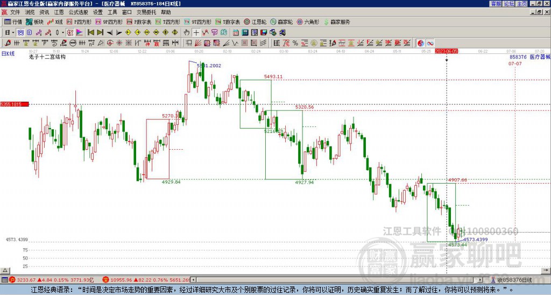Open the 板块 sector view

(x=35, y=22)
